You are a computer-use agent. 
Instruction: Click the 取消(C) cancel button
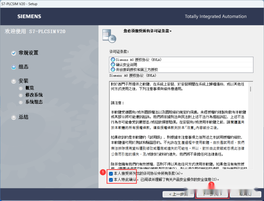tap(246, 194)
